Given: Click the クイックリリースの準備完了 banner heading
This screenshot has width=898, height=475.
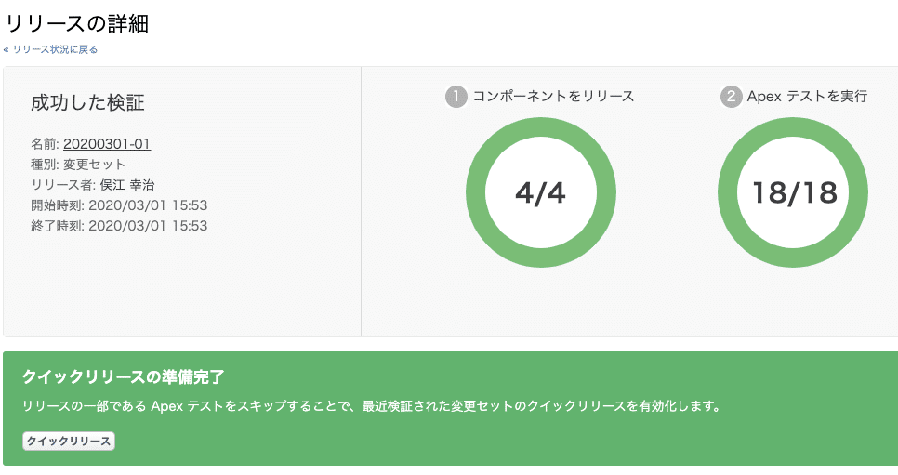Looking at the screenshot, I should tap(124, 377).
